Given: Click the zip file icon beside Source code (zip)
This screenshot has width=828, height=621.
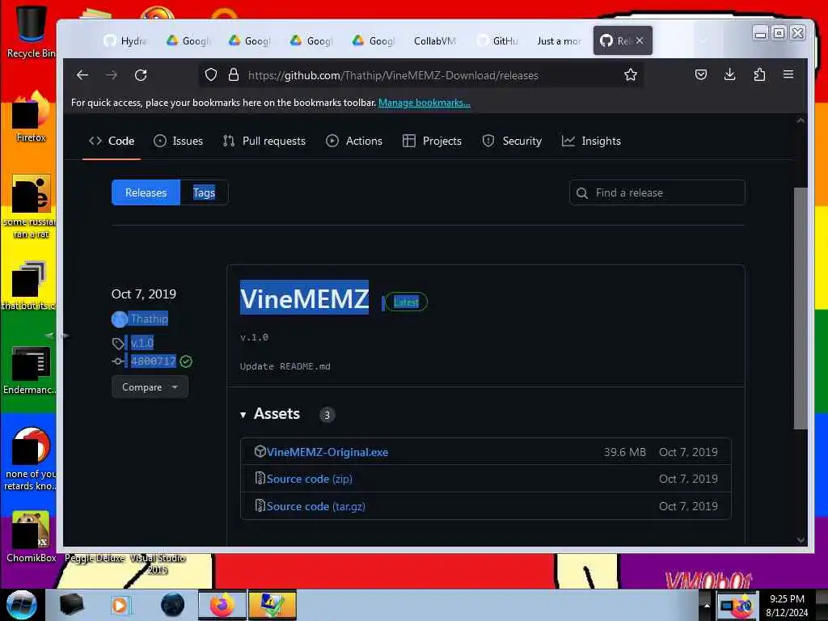Looking at the screenshot, I should [x=260, y=479].
